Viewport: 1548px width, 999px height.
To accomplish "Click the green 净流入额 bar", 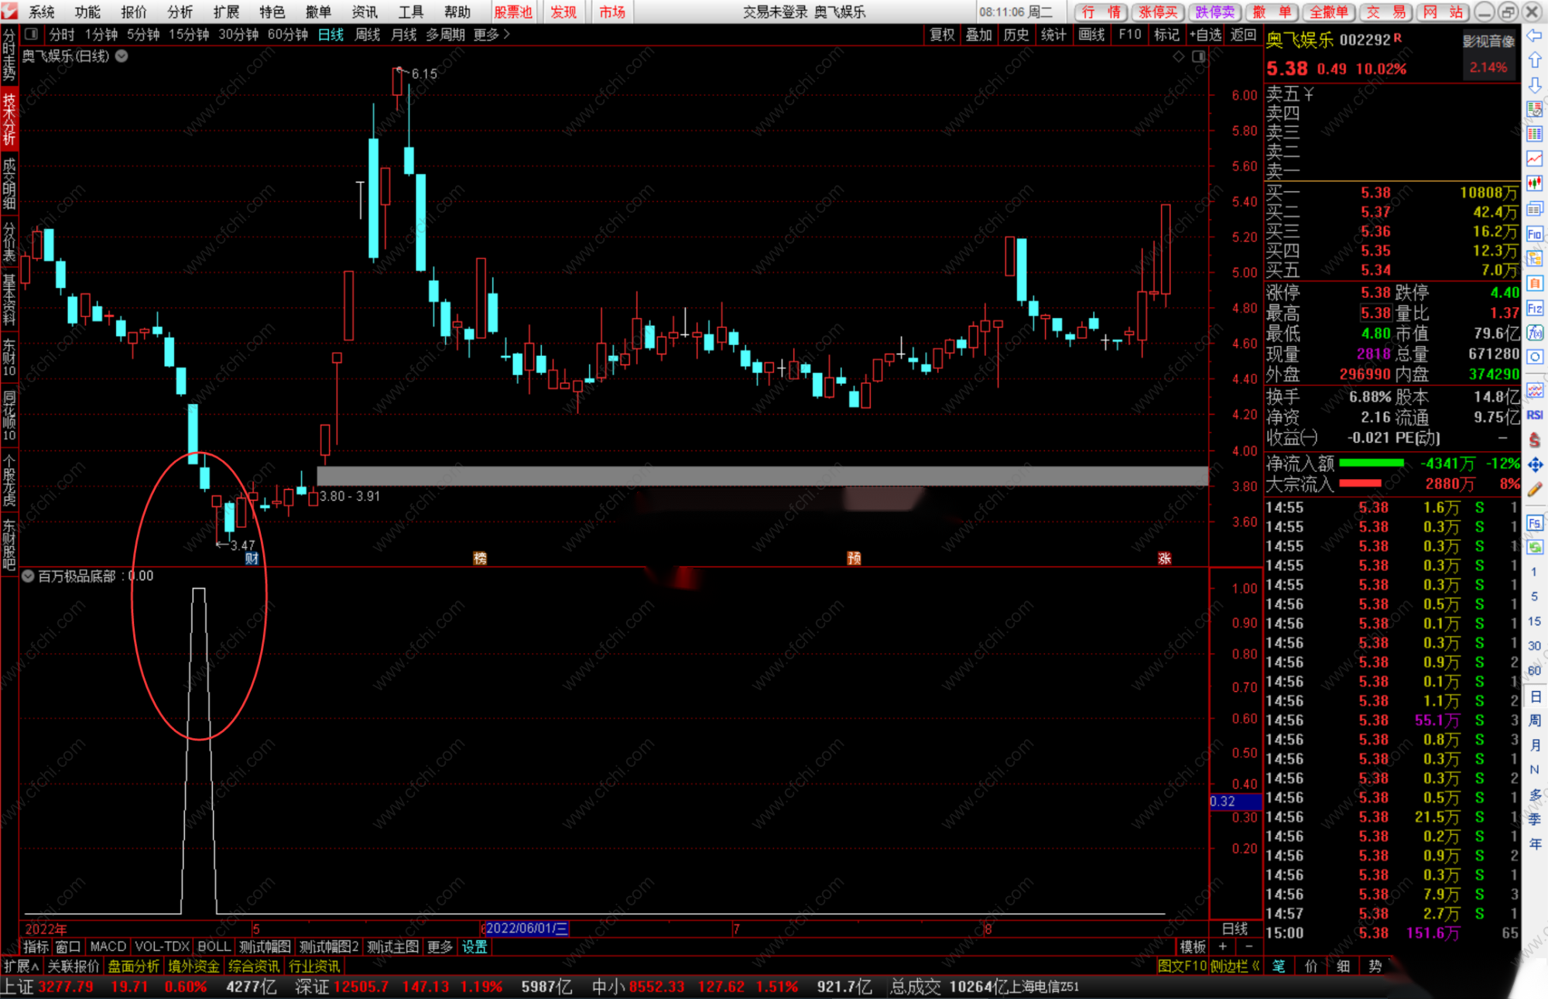I will (x=1371, y=464).
